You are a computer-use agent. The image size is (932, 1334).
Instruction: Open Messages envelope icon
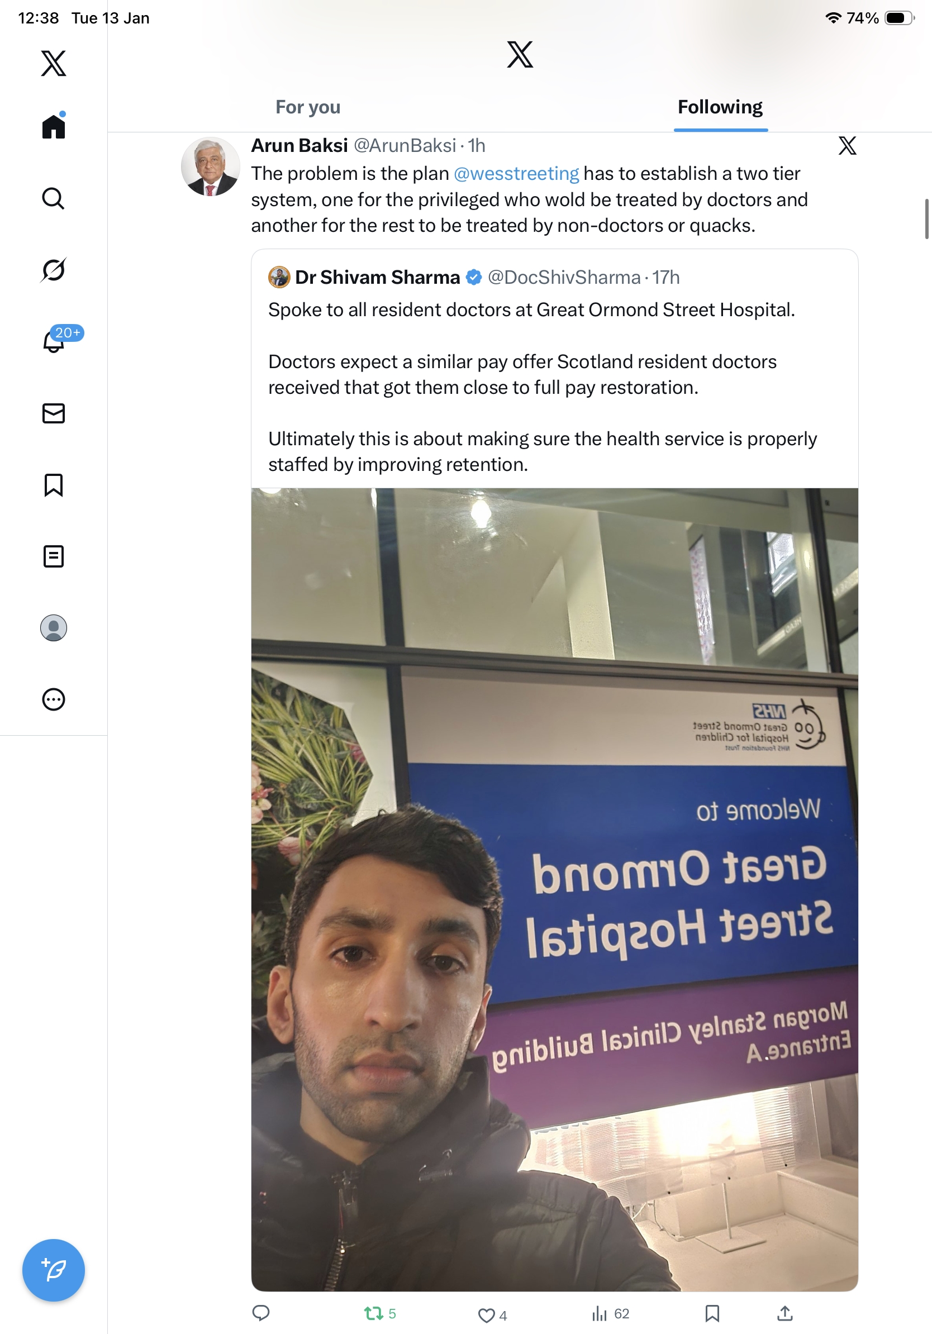[54, 413]
